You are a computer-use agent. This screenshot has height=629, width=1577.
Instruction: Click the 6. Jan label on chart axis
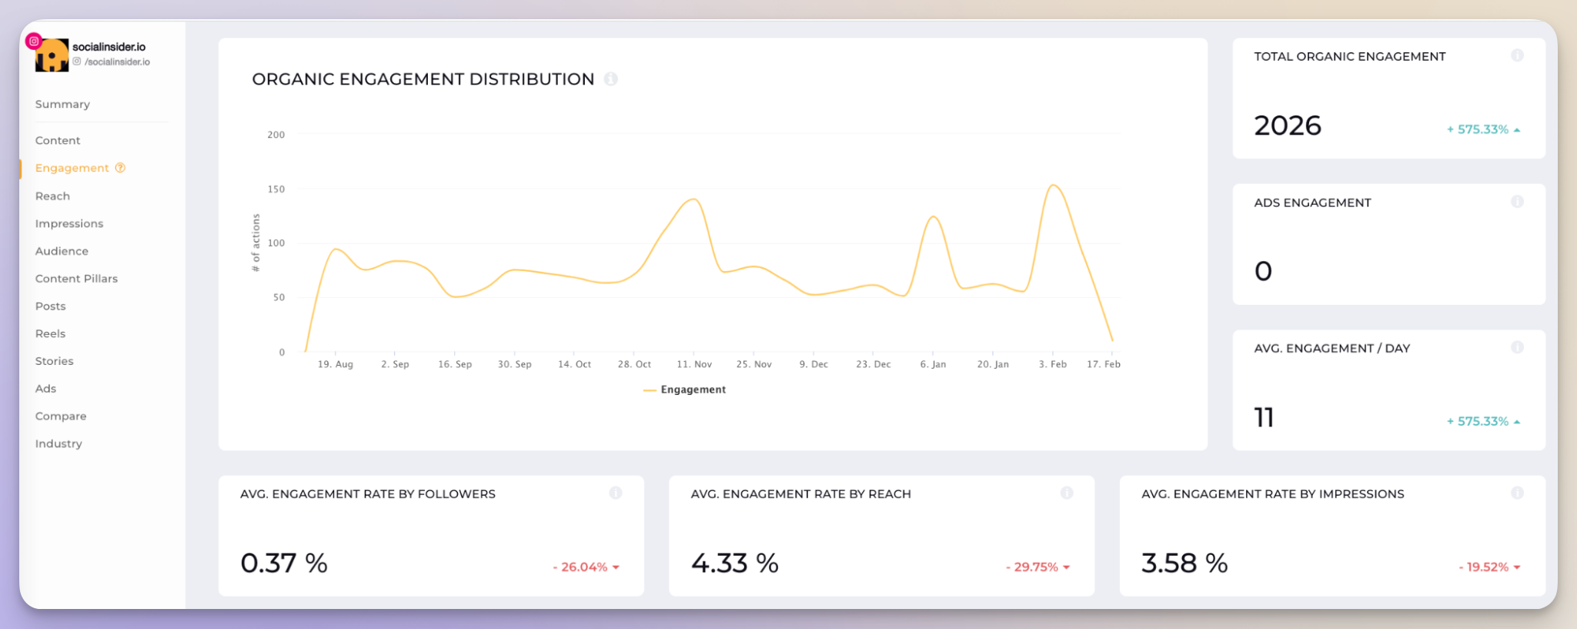933,364
